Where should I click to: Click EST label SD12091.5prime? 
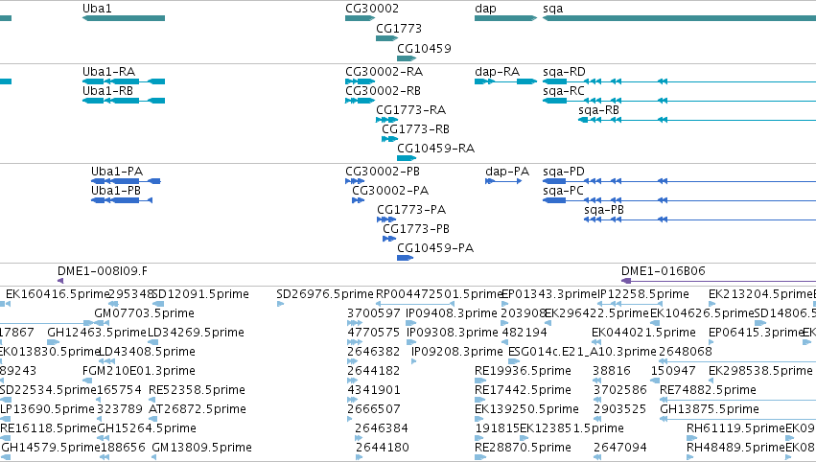tap(200, 294)
